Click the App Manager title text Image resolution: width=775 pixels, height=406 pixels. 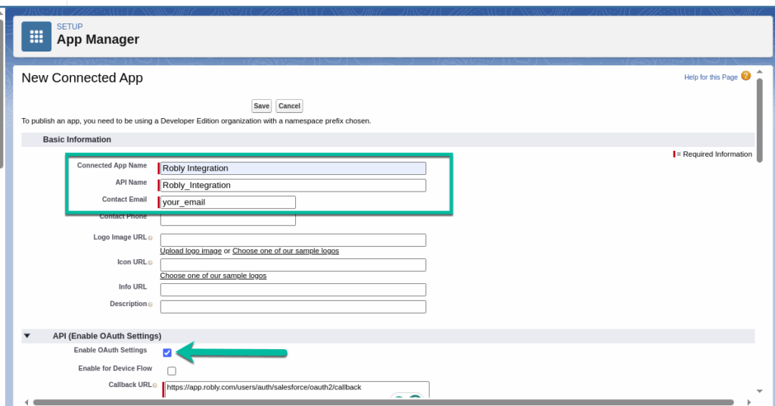(98, 39)
